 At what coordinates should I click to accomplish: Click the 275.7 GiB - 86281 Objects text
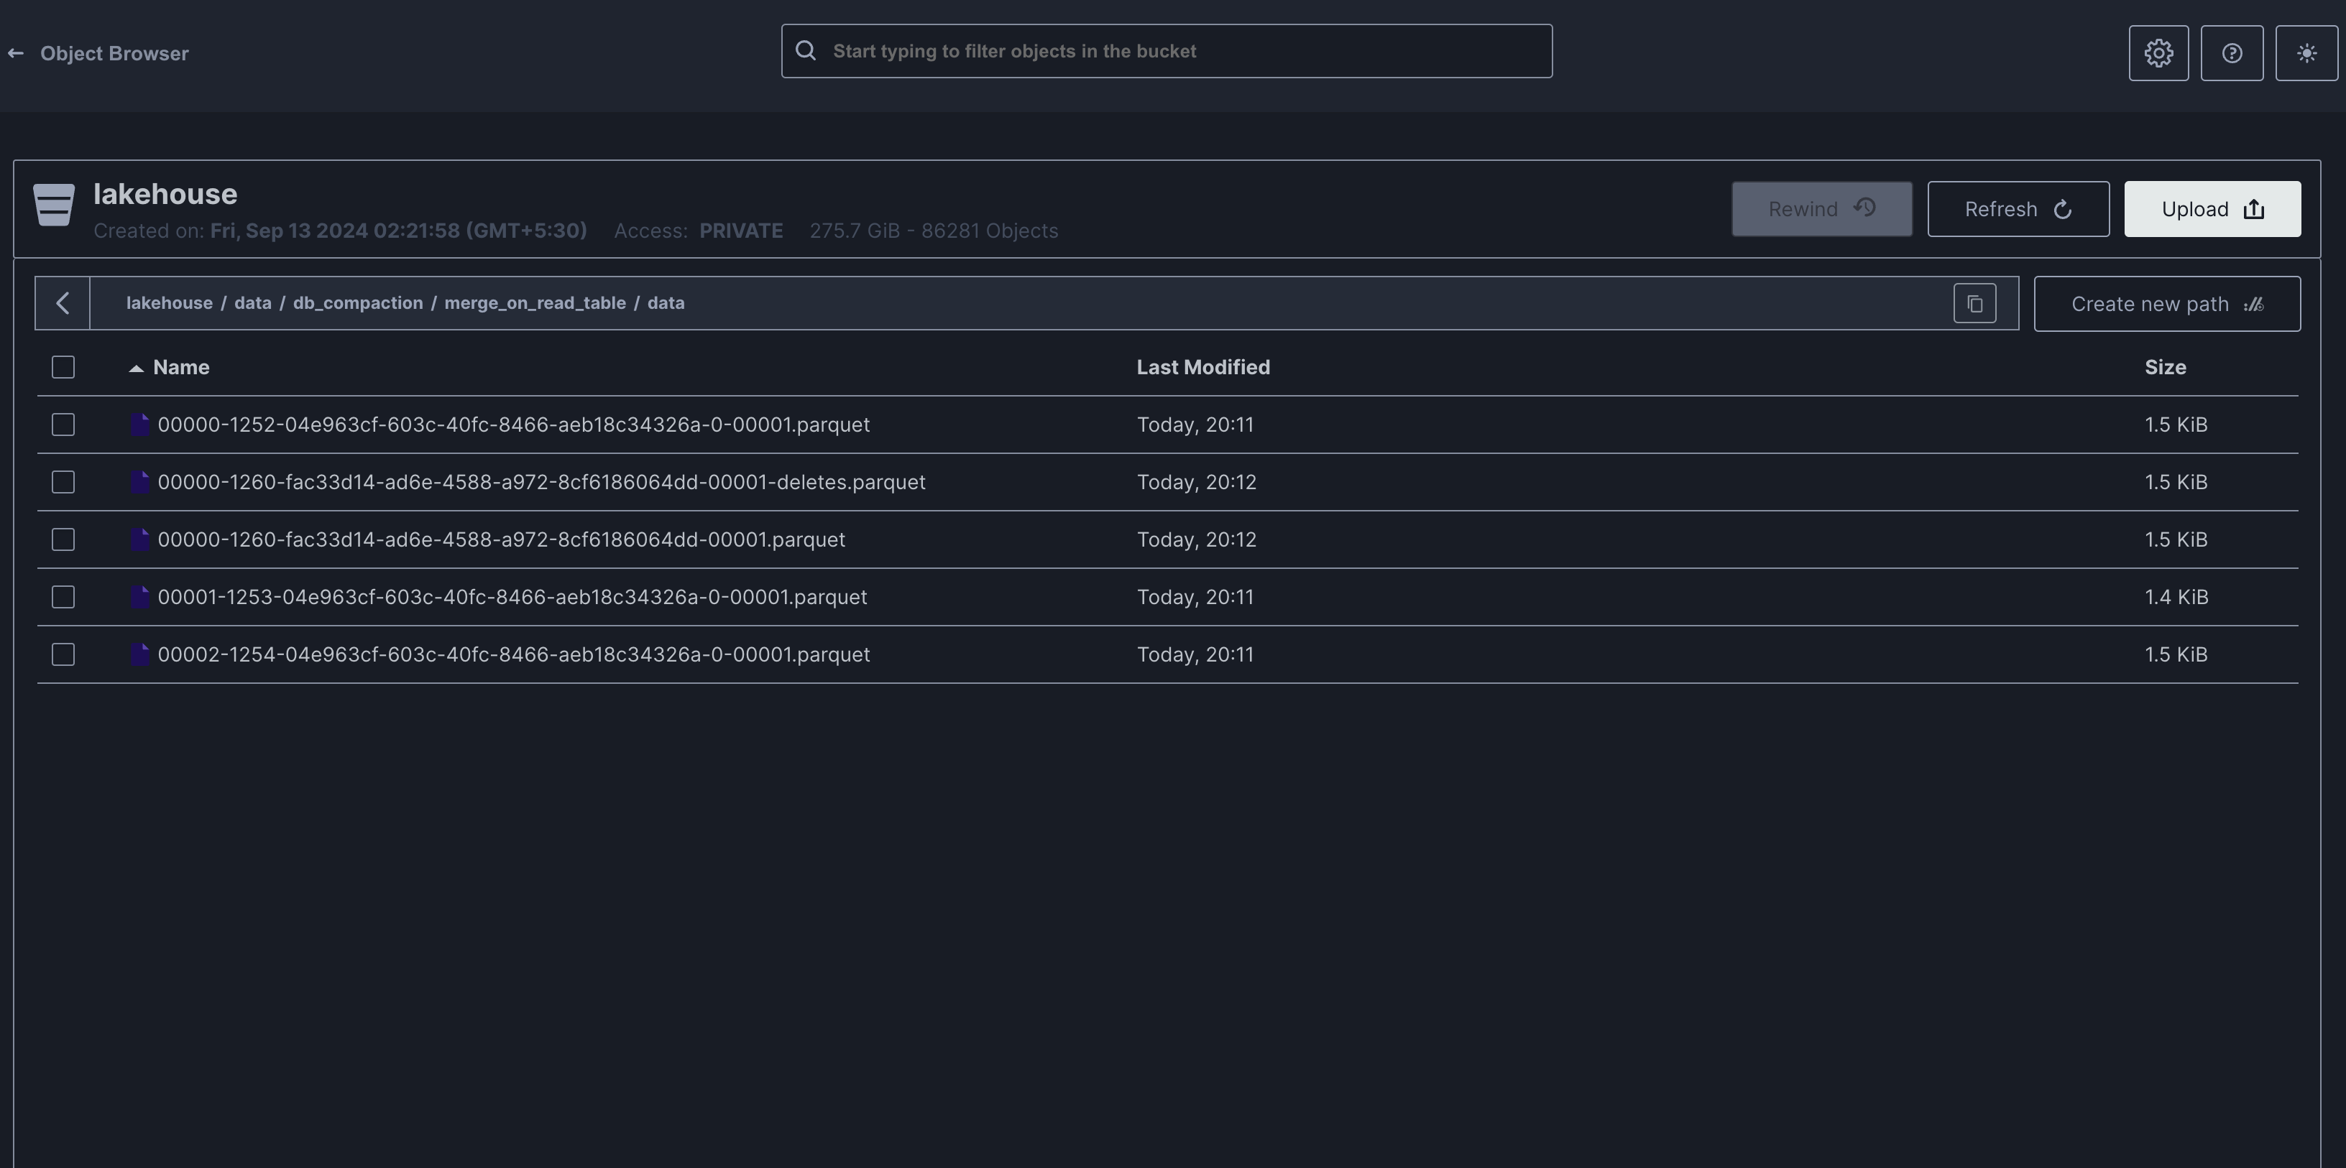point(934,231)
